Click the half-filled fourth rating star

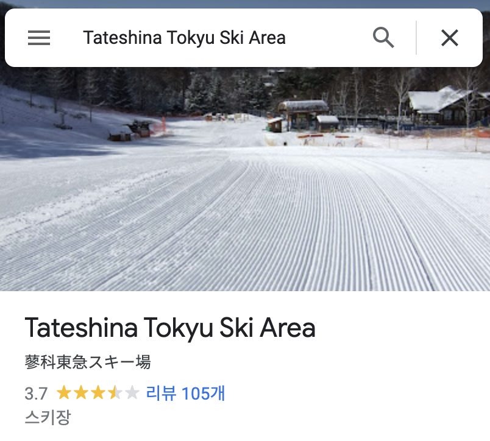pos(115,393)
